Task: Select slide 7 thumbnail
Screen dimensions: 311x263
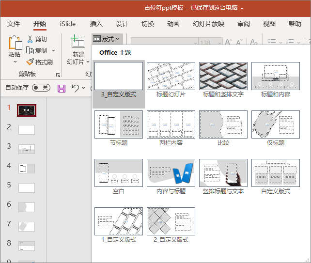Action: (27, 227)
